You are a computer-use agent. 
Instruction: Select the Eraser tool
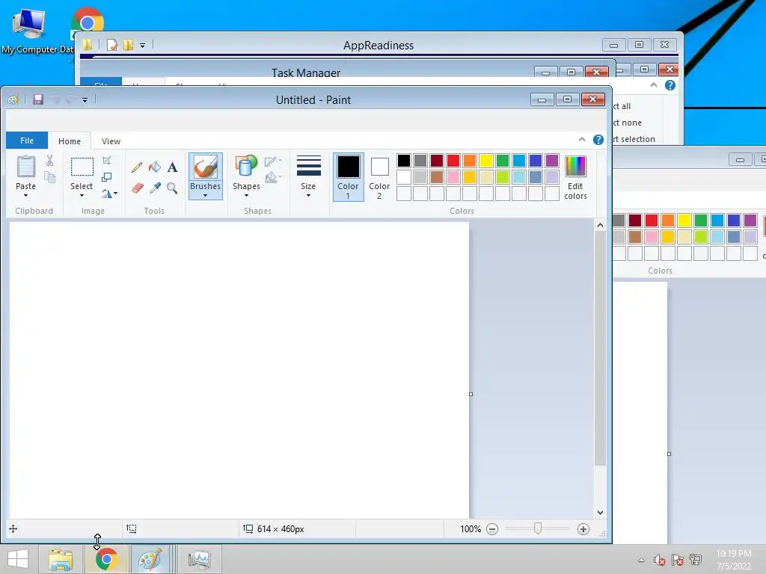(138, 188)
